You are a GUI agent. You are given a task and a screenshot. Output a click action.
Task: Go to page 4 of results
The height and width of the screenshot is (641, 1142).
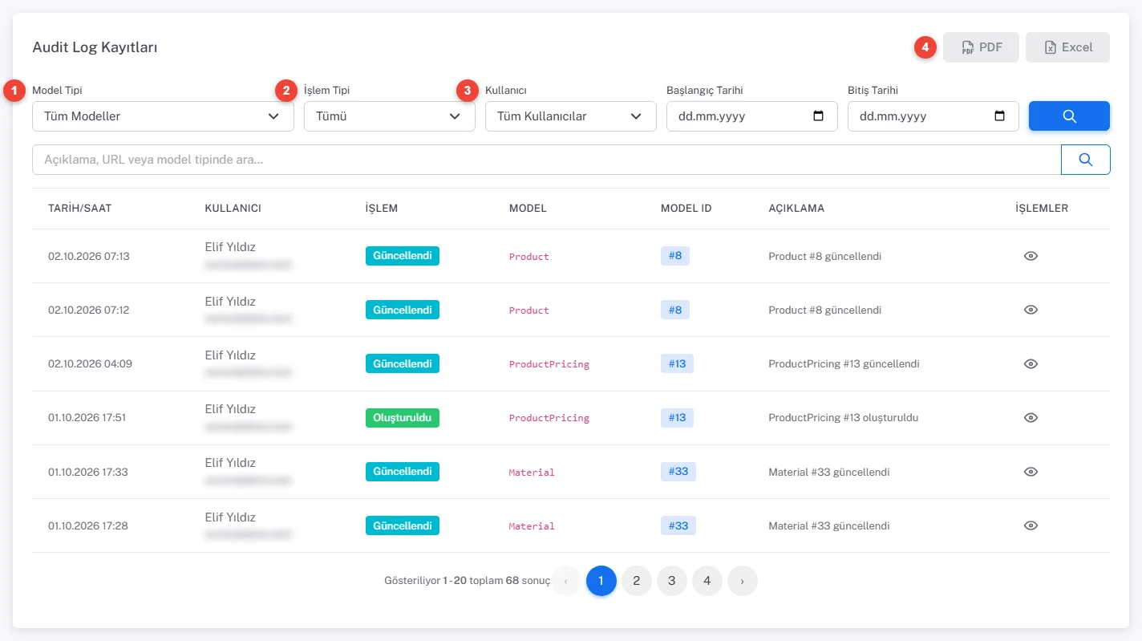(707, 581)
